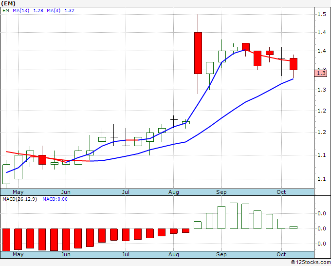Click Jun on the MACD panel axis

pyautogui.click(x=66, y=254)
